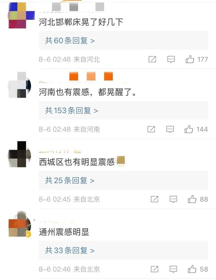Expand 共25条回复 replies
Image resolution: width=216 pixels, height=280 pixels.
click(x=70, y=181)
